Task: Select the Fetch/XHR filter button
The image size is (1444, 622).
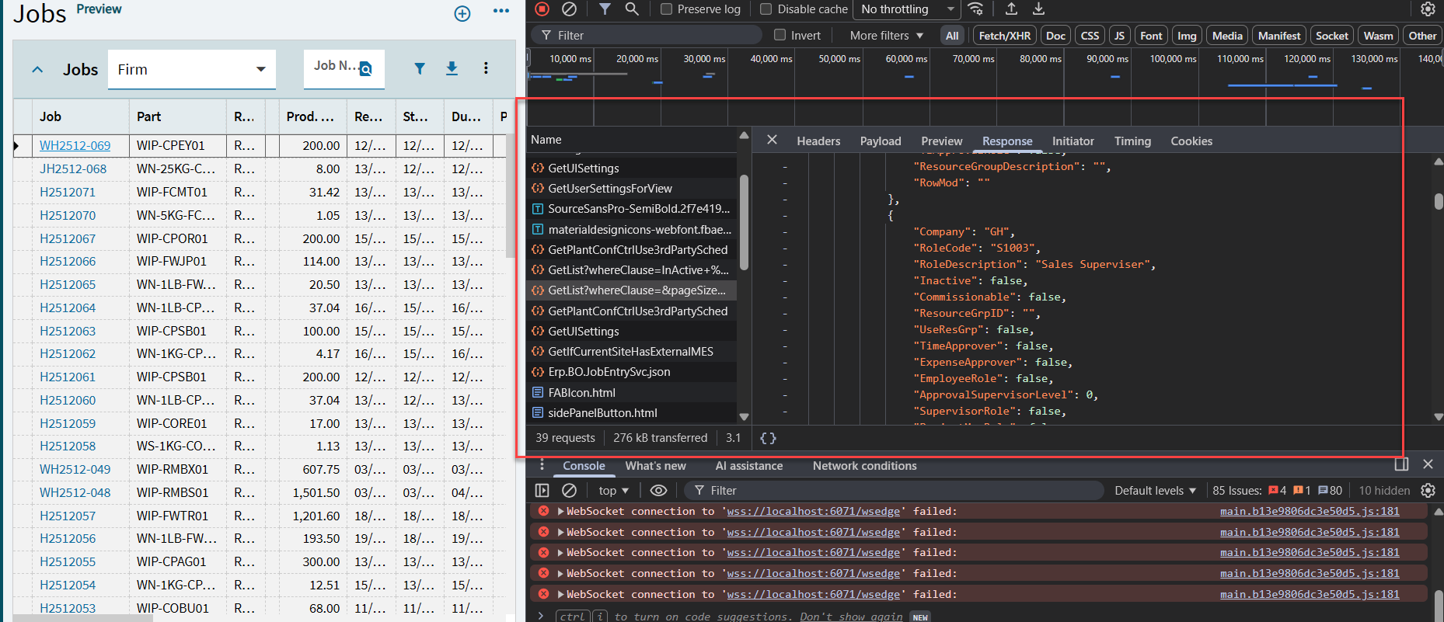Action: pos(1004,36)
